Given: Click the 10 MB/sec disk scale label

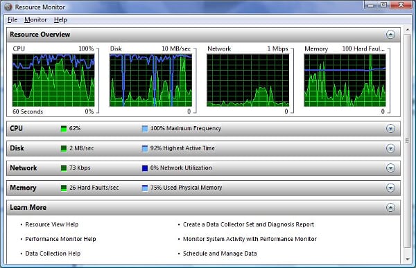Looking at the screenshot, I should 176,48.
